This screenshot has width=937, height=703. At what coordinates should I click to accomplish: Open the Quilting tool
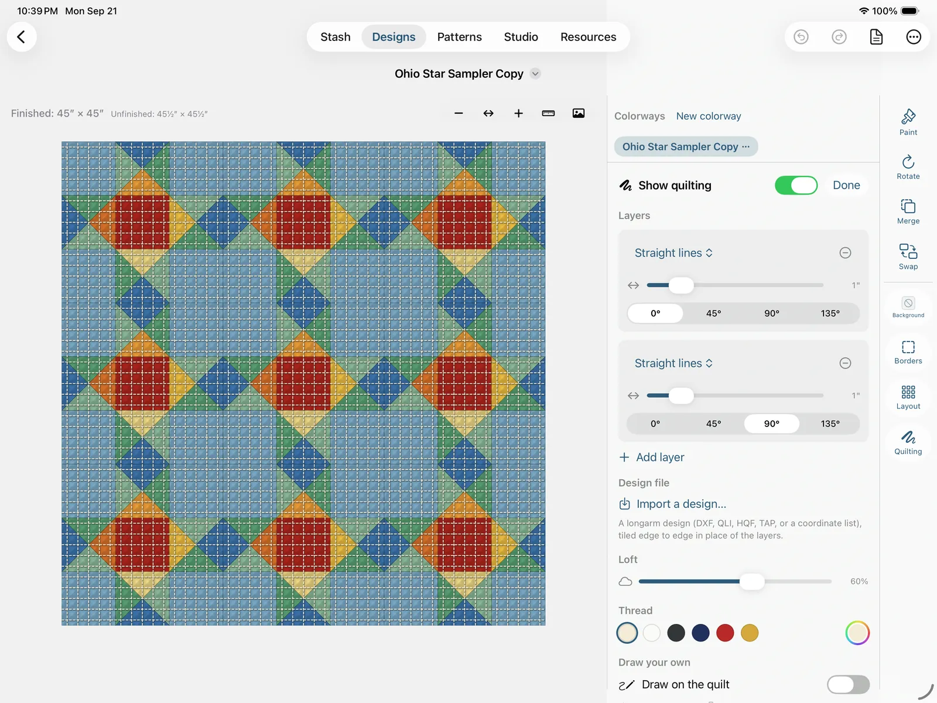(908, 442)
